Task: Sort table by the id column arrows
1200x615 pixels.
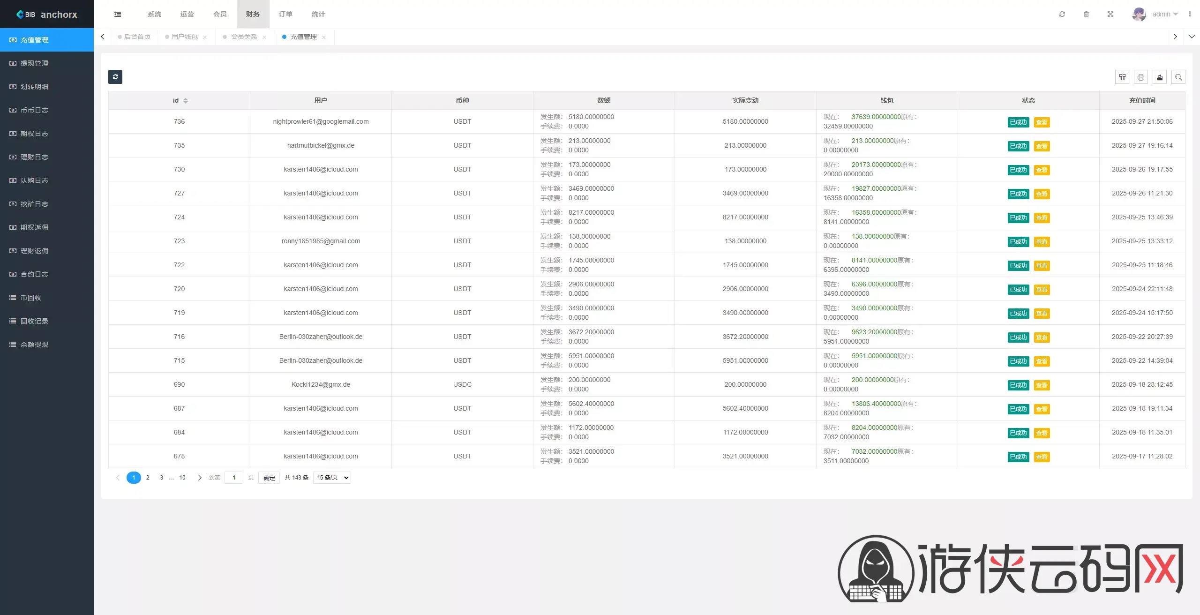Action: (186, 101)
